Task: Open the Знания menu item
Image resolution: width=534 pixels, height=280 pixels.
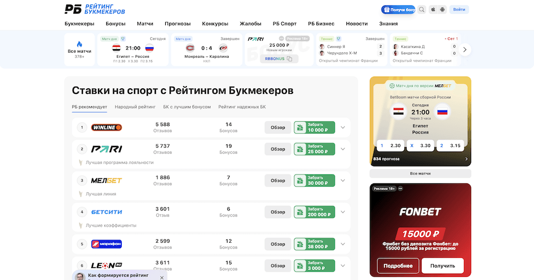Action: pyautogui.click(x=388, y=24)
